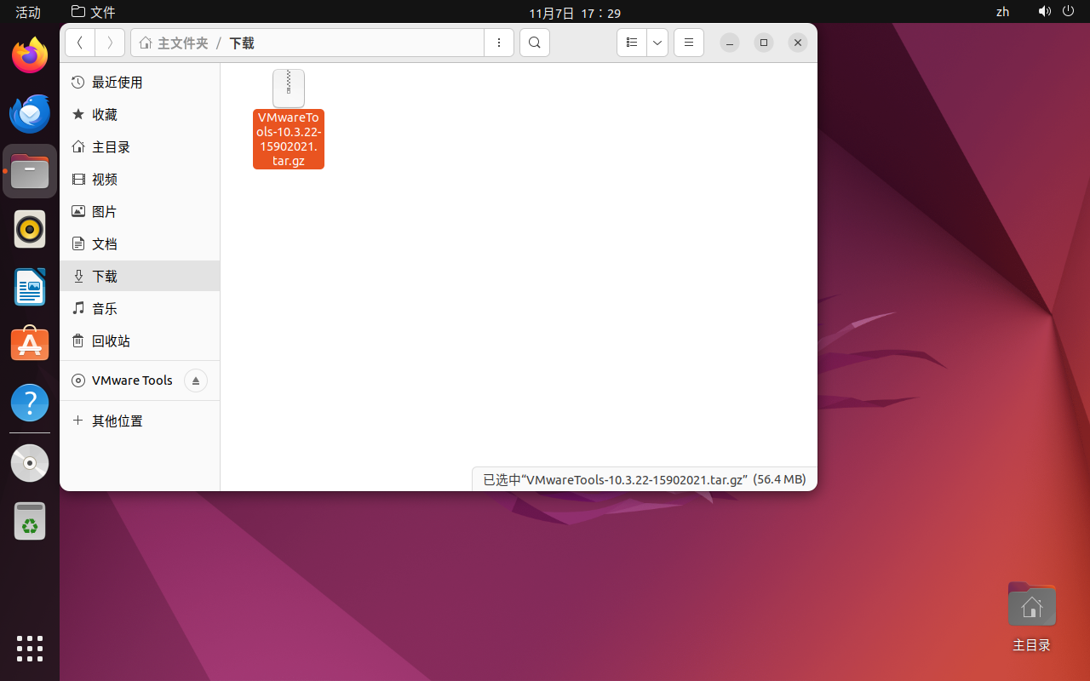Click the volume icon in the top bar
The height and width of the screenshot is (681, 1090).
pyautogui.click(x=1045, y=12)
